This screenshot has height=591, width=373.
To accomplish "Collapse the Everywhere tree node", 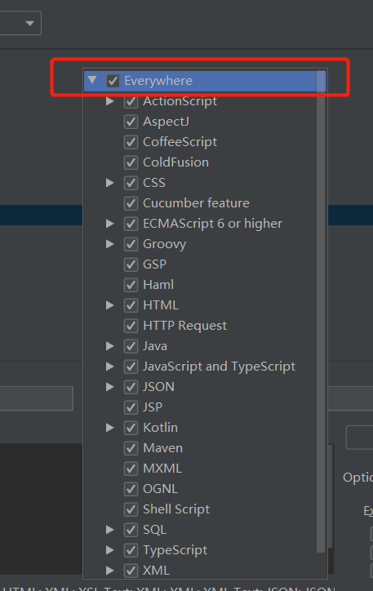I will click(92, 80).
